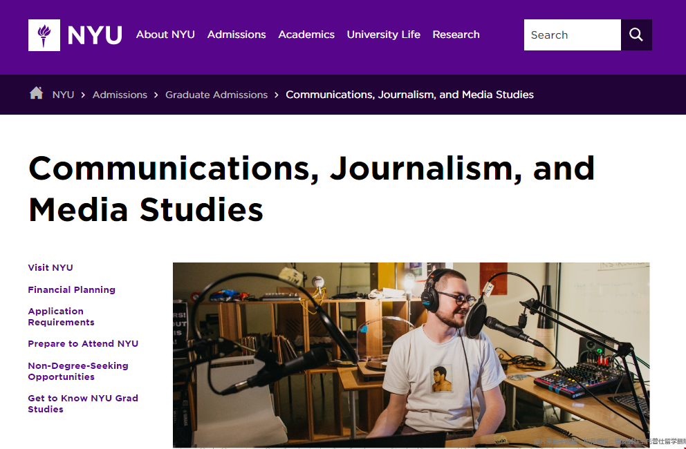Image resolution: width=686 pixels, height=449 pixels.
Task: Open the Visit NYU sidebar link
Action: [x=50, y=267]
